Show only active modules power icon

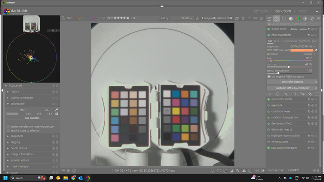click(x=276, y=19)
